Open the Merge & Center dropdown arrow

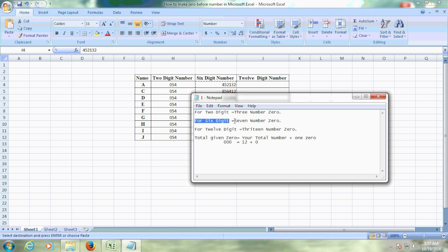tap(196, 33)
